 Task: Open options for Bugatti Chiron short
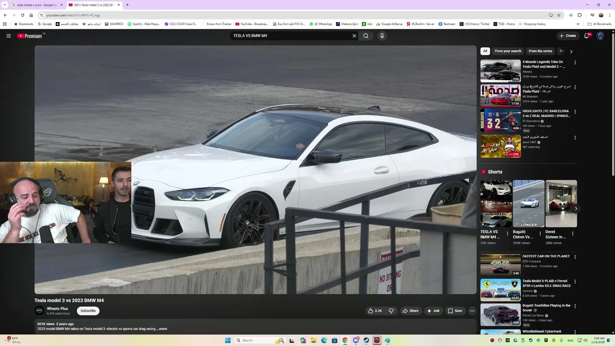tap(540, 234)
